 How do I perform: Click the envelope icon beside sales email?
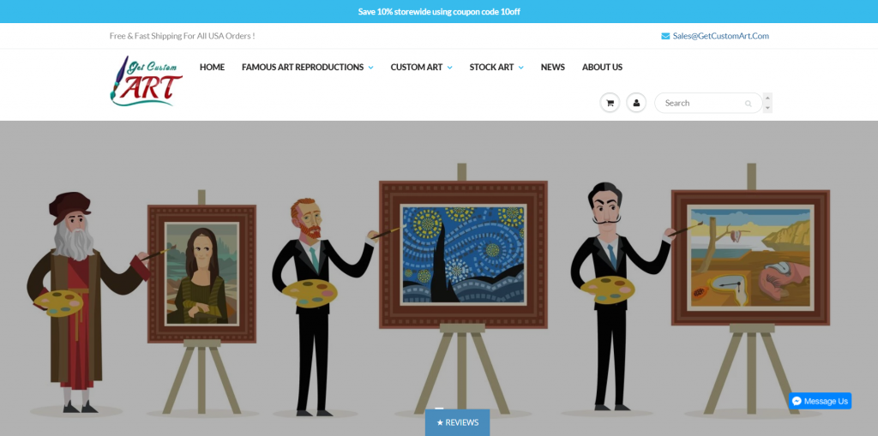click(665, 36)
